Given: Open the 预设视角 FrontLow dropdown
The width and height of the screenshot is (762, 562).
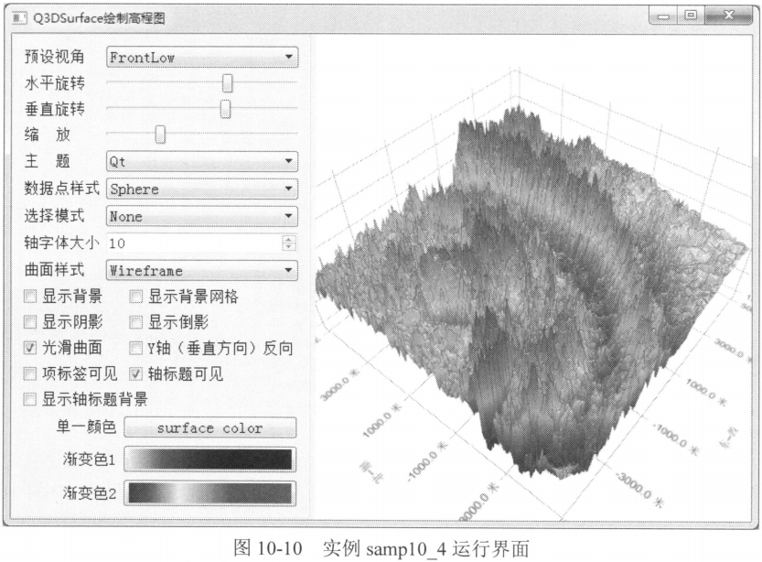Looking at the screenshot, I should (202, 58).
